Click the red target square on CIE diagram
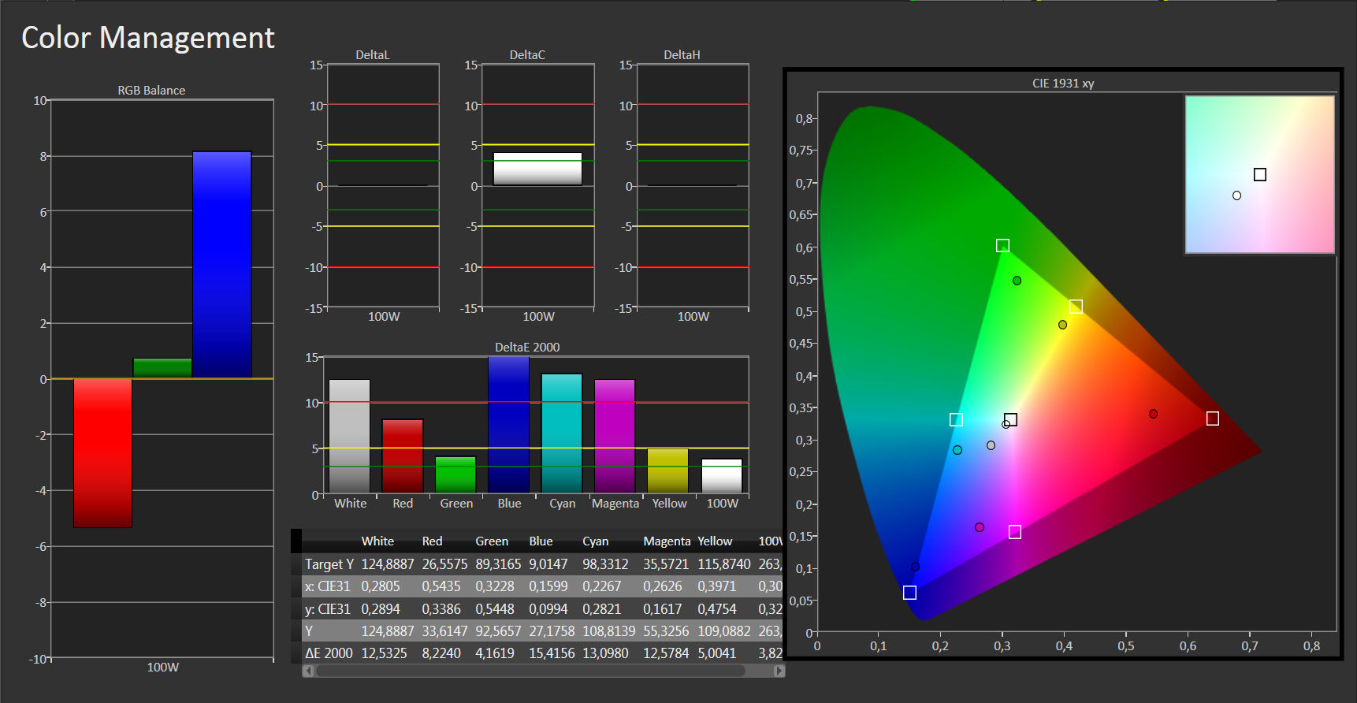1357x703 pixels. pyautogui.click(x=1213, y=418)
